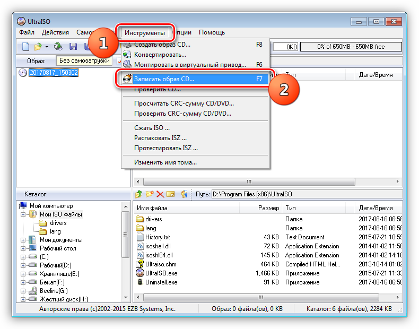Click the New image toolbar icon
This screenshot has height=329, width=419.
25,47
